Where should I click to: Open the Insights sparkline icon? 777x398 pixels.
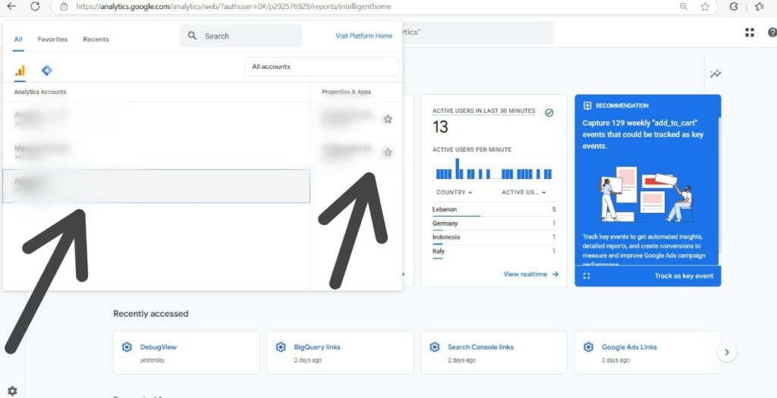click(x=716, y=74)
